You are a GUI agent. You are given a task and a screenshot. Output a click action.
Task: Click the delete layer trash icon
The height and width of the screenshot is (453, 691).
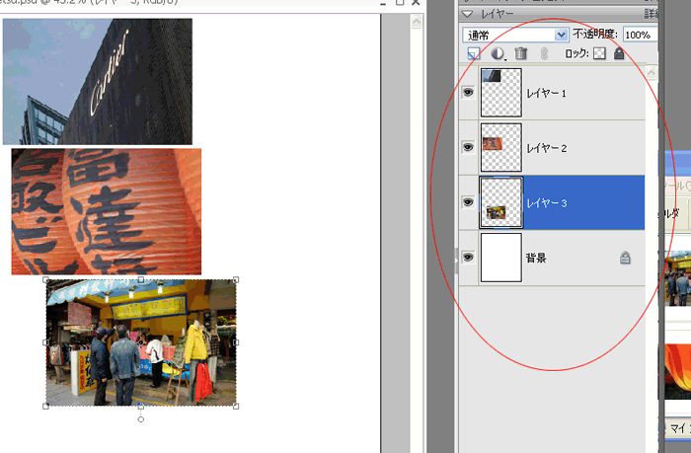[x=521, y=53]
